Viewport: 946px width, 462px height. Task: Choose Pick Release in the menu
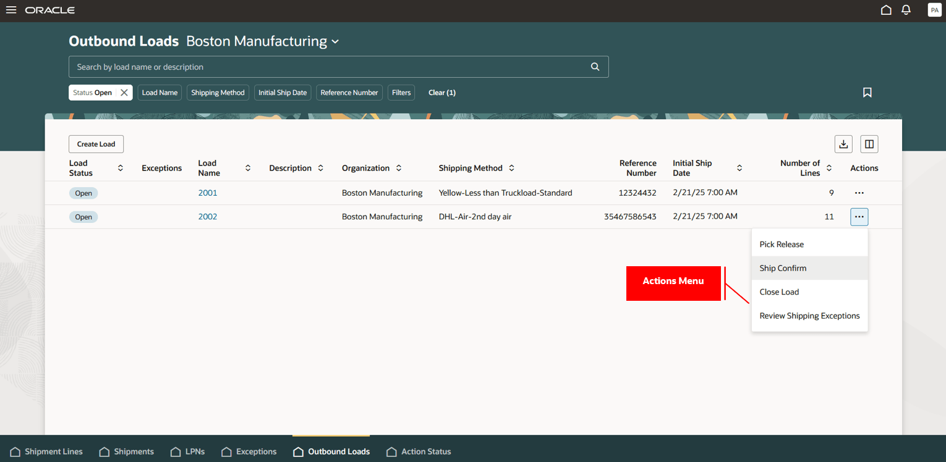782,245
